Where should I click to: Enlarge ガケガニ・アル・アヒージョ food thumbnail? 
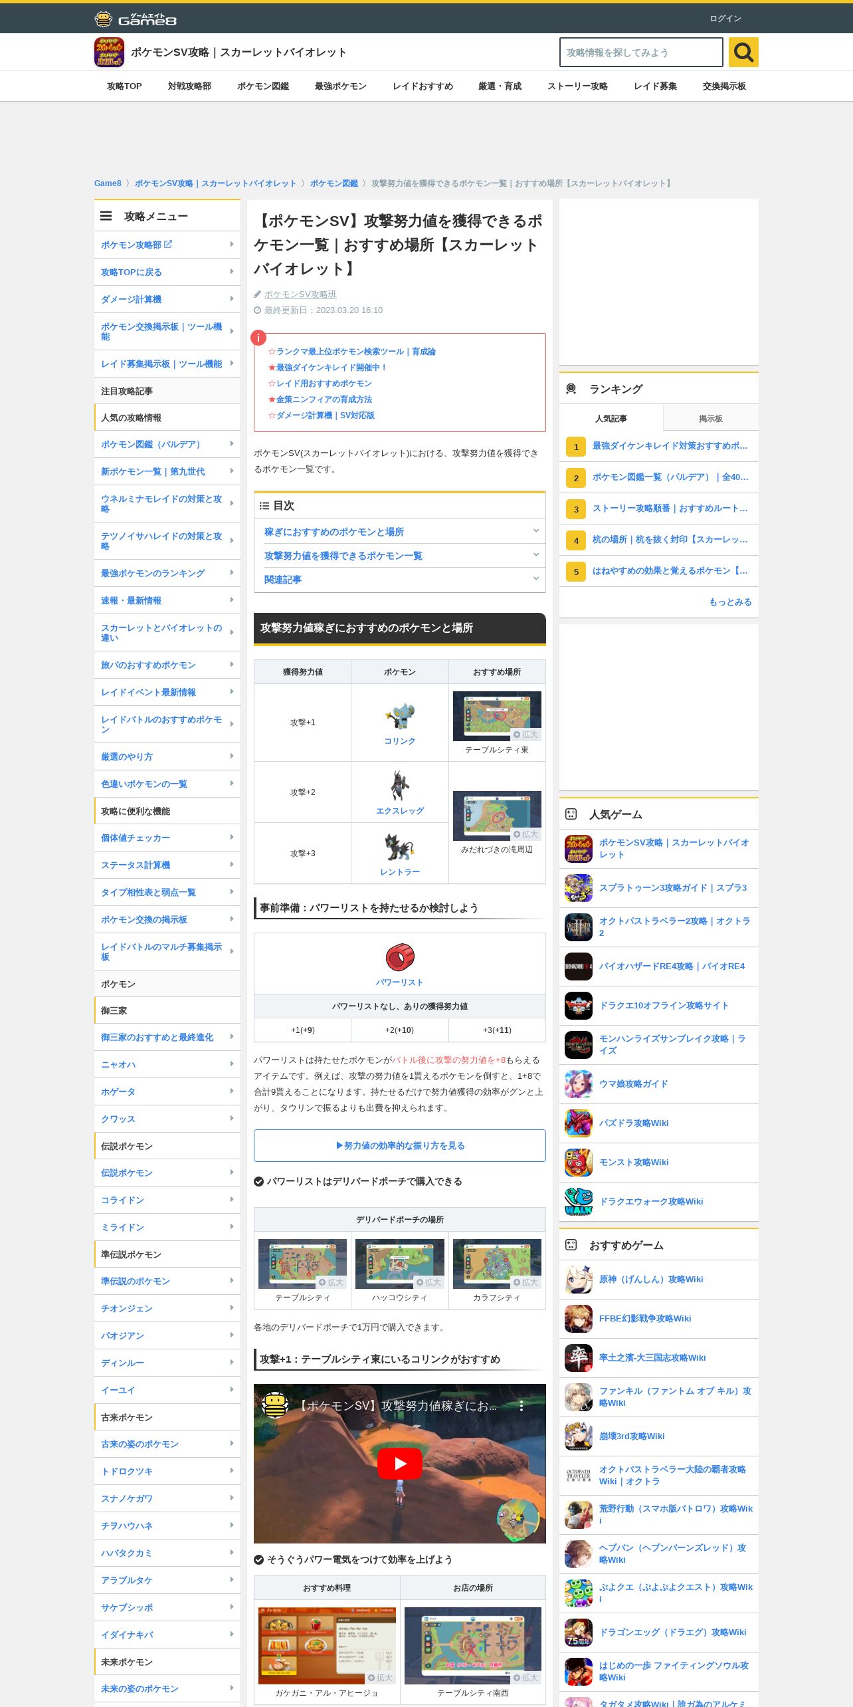(327, 1646)
